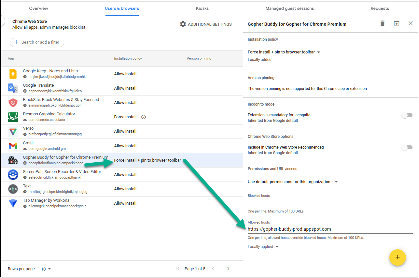419x278 pixels.
Task: Click the Gmail app icon
Action: pos(13,146)
